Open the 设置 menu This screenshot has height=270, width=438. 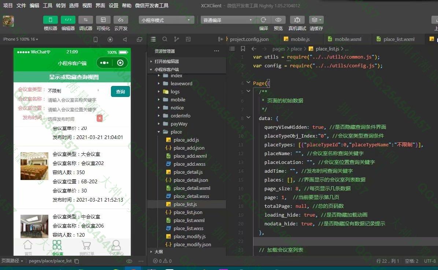click(x=114, y=5)
